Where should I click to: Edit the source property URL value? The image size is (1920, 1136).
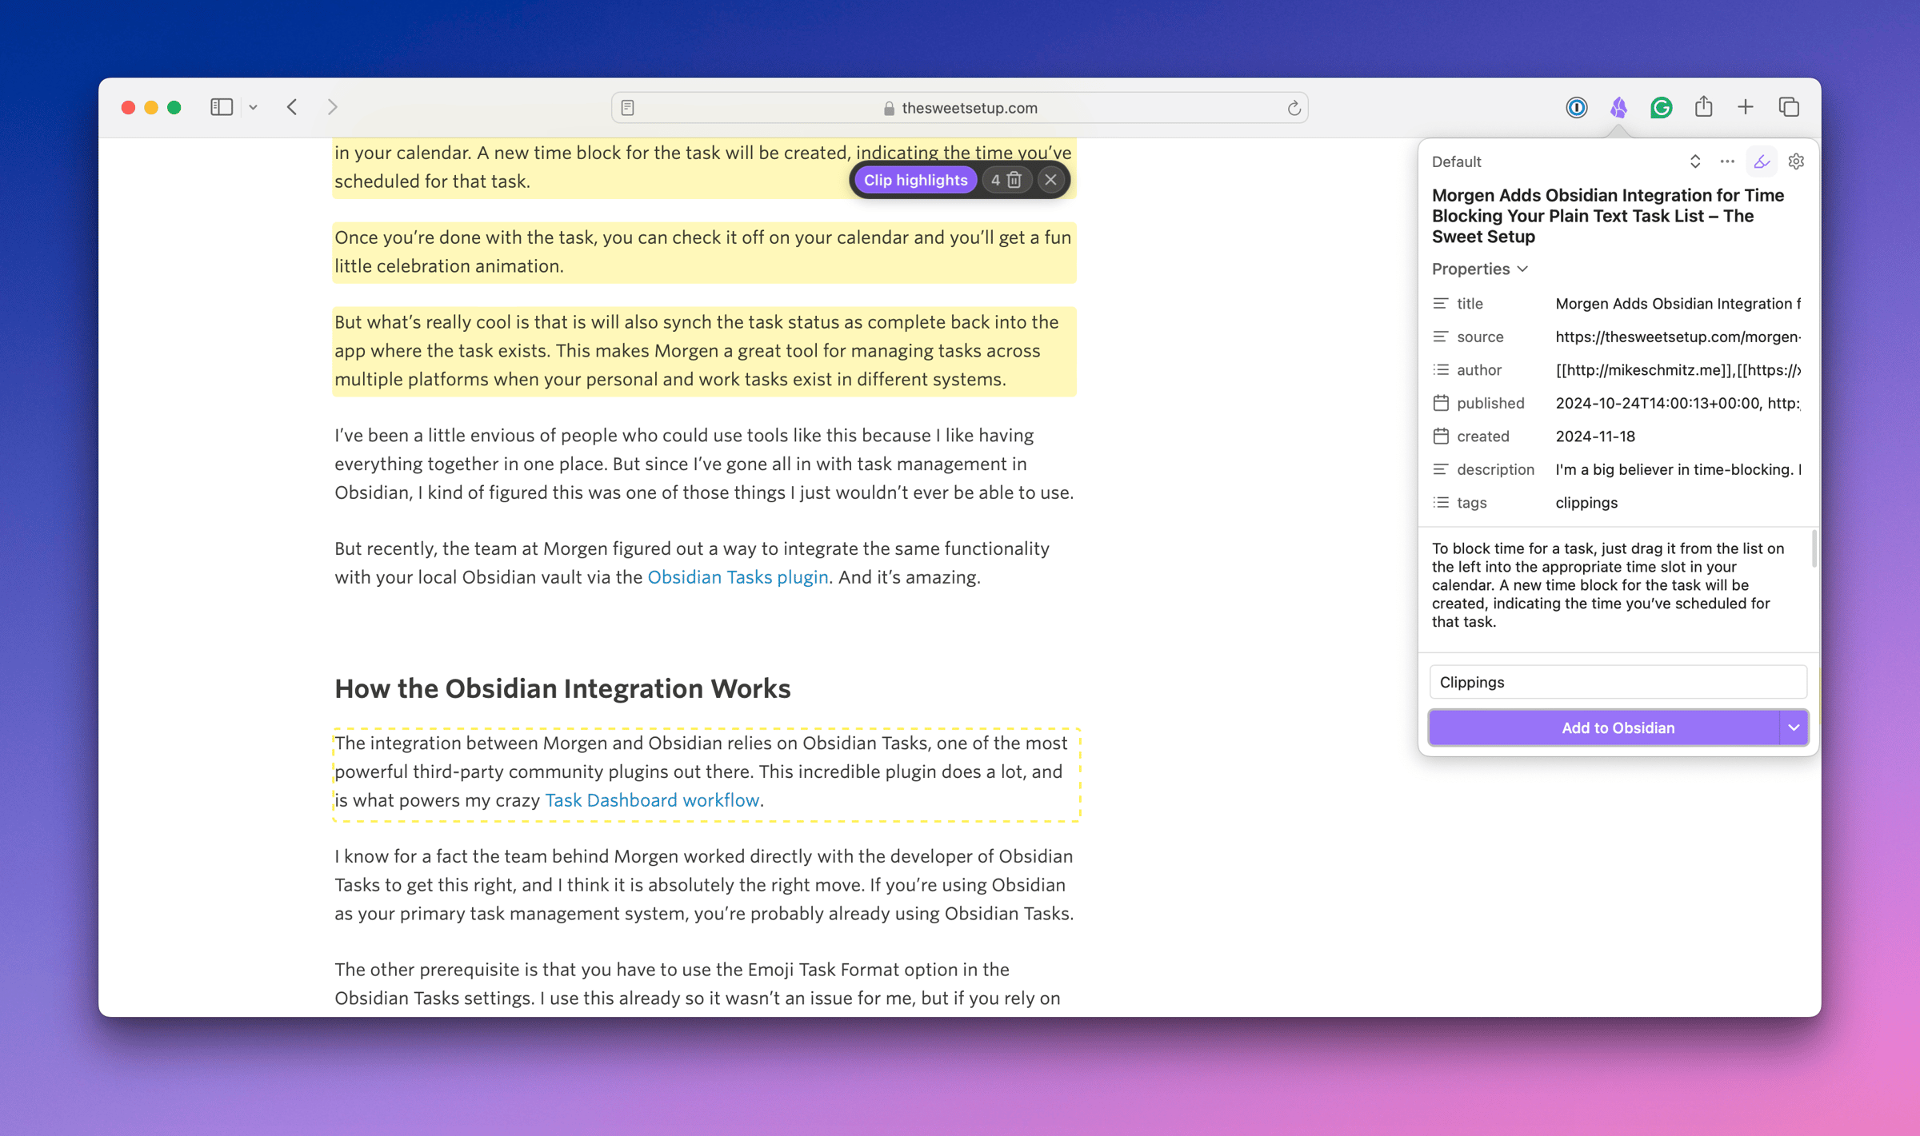(1678, 337)
